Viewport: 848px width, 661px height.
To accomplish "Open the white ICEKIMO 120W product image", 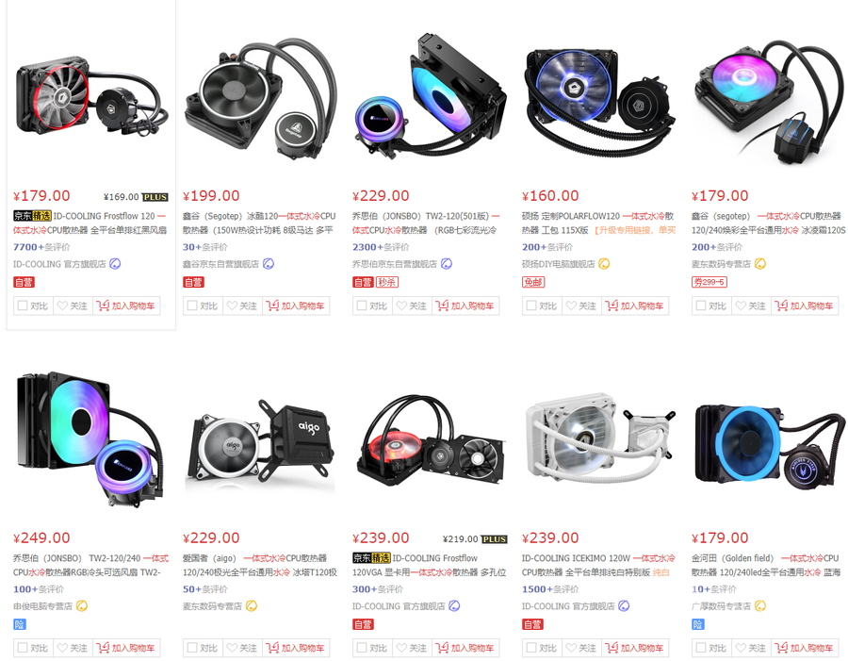I will coord(599,438).
